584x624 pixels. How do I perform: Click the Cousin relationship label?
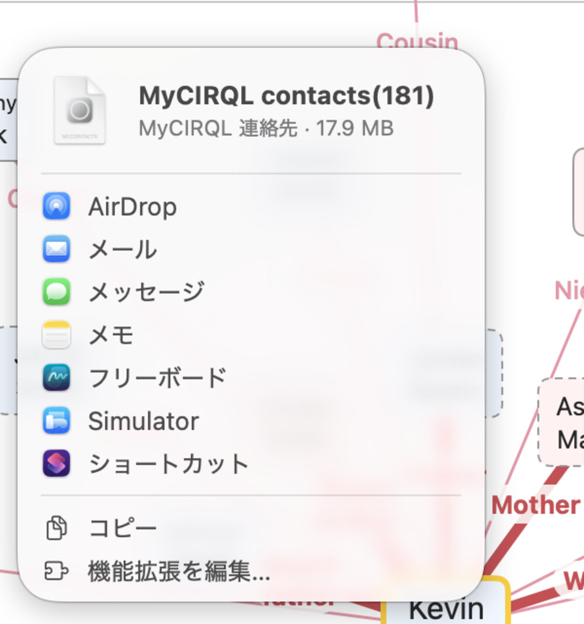click(x=417, y=40)
